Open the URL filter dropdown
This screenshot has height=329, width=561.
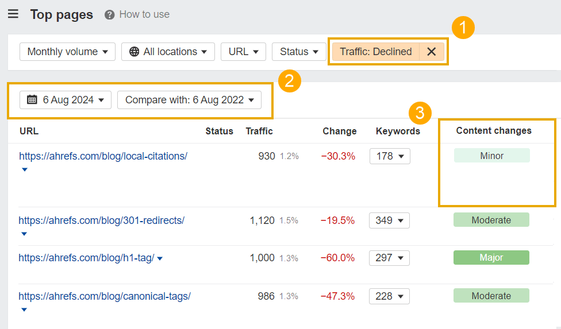click(x=243, y=52)
